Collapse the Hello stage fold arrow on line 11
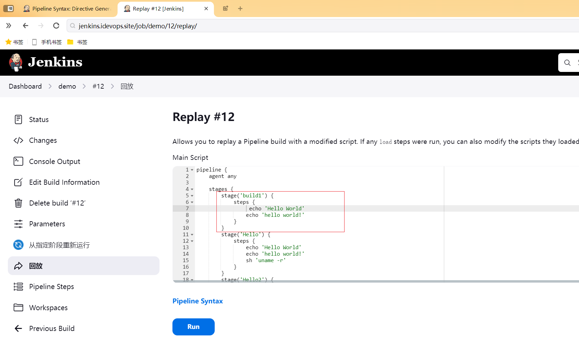Screen dimensions: 579x347 click(192, 235)
